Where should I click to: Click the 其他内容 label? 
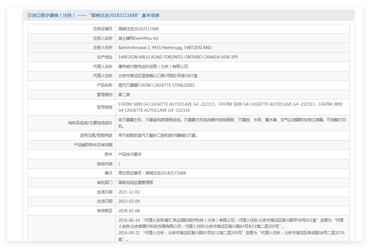pyautogui.click(x=105, y=164)
